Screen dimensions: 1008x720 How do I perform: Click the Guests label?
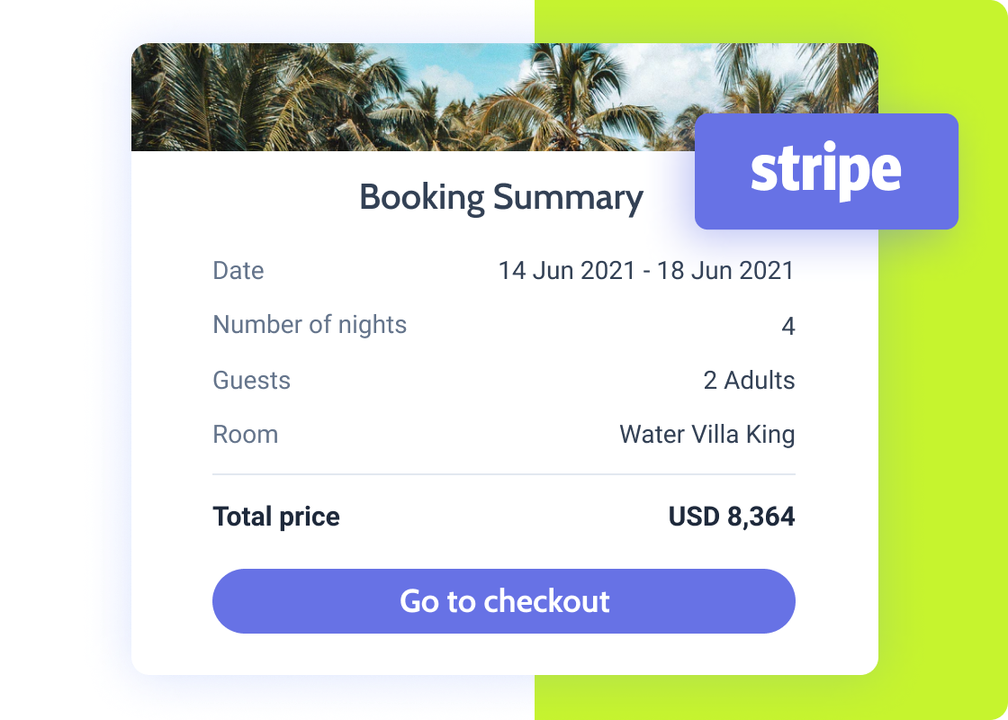(x=251, y=380)
